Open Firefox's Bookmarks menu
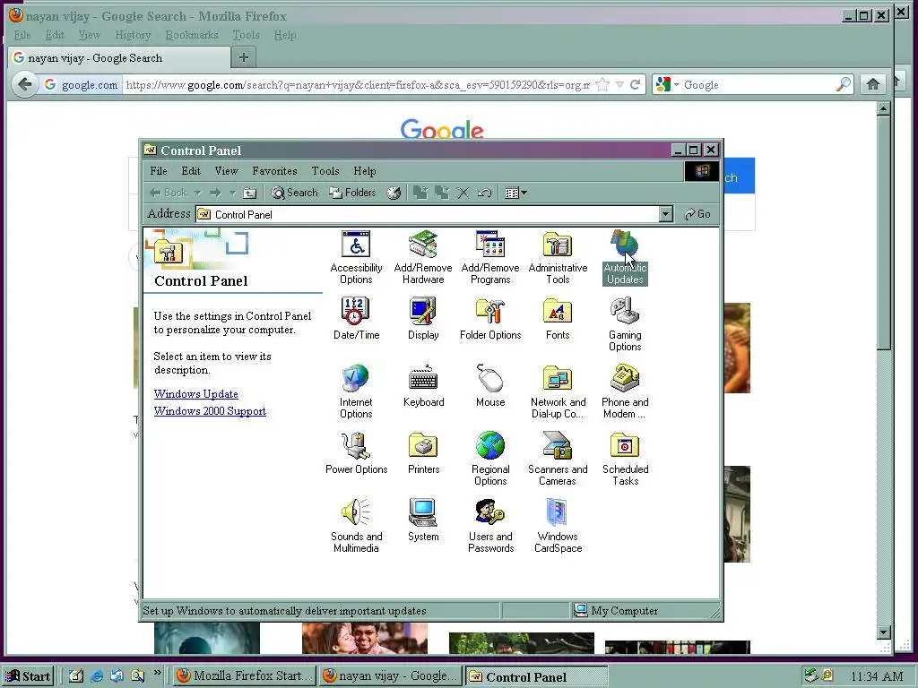 click(192, 35)
